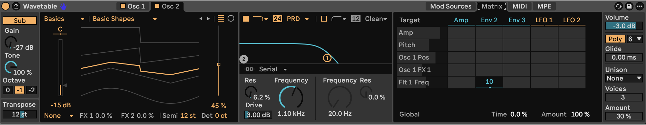This screenshot has width=646, height=125.
Task: Open the Basics wavetable category dropdown
Action: click(x=64, y=19)
